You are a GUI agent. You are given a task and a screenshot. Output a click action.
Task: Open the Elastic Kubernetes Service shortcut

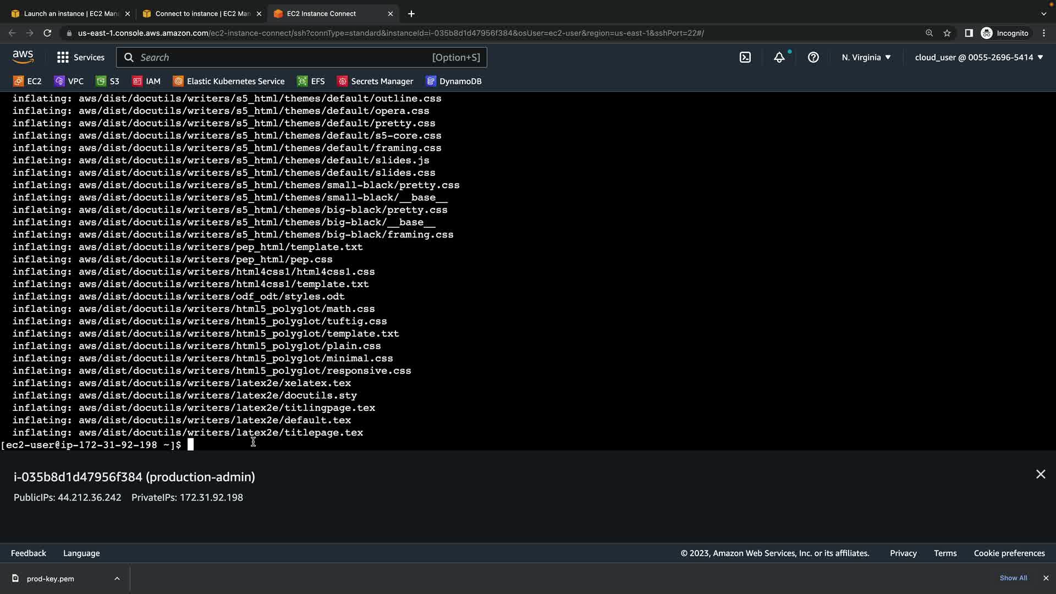pos(229,81)
